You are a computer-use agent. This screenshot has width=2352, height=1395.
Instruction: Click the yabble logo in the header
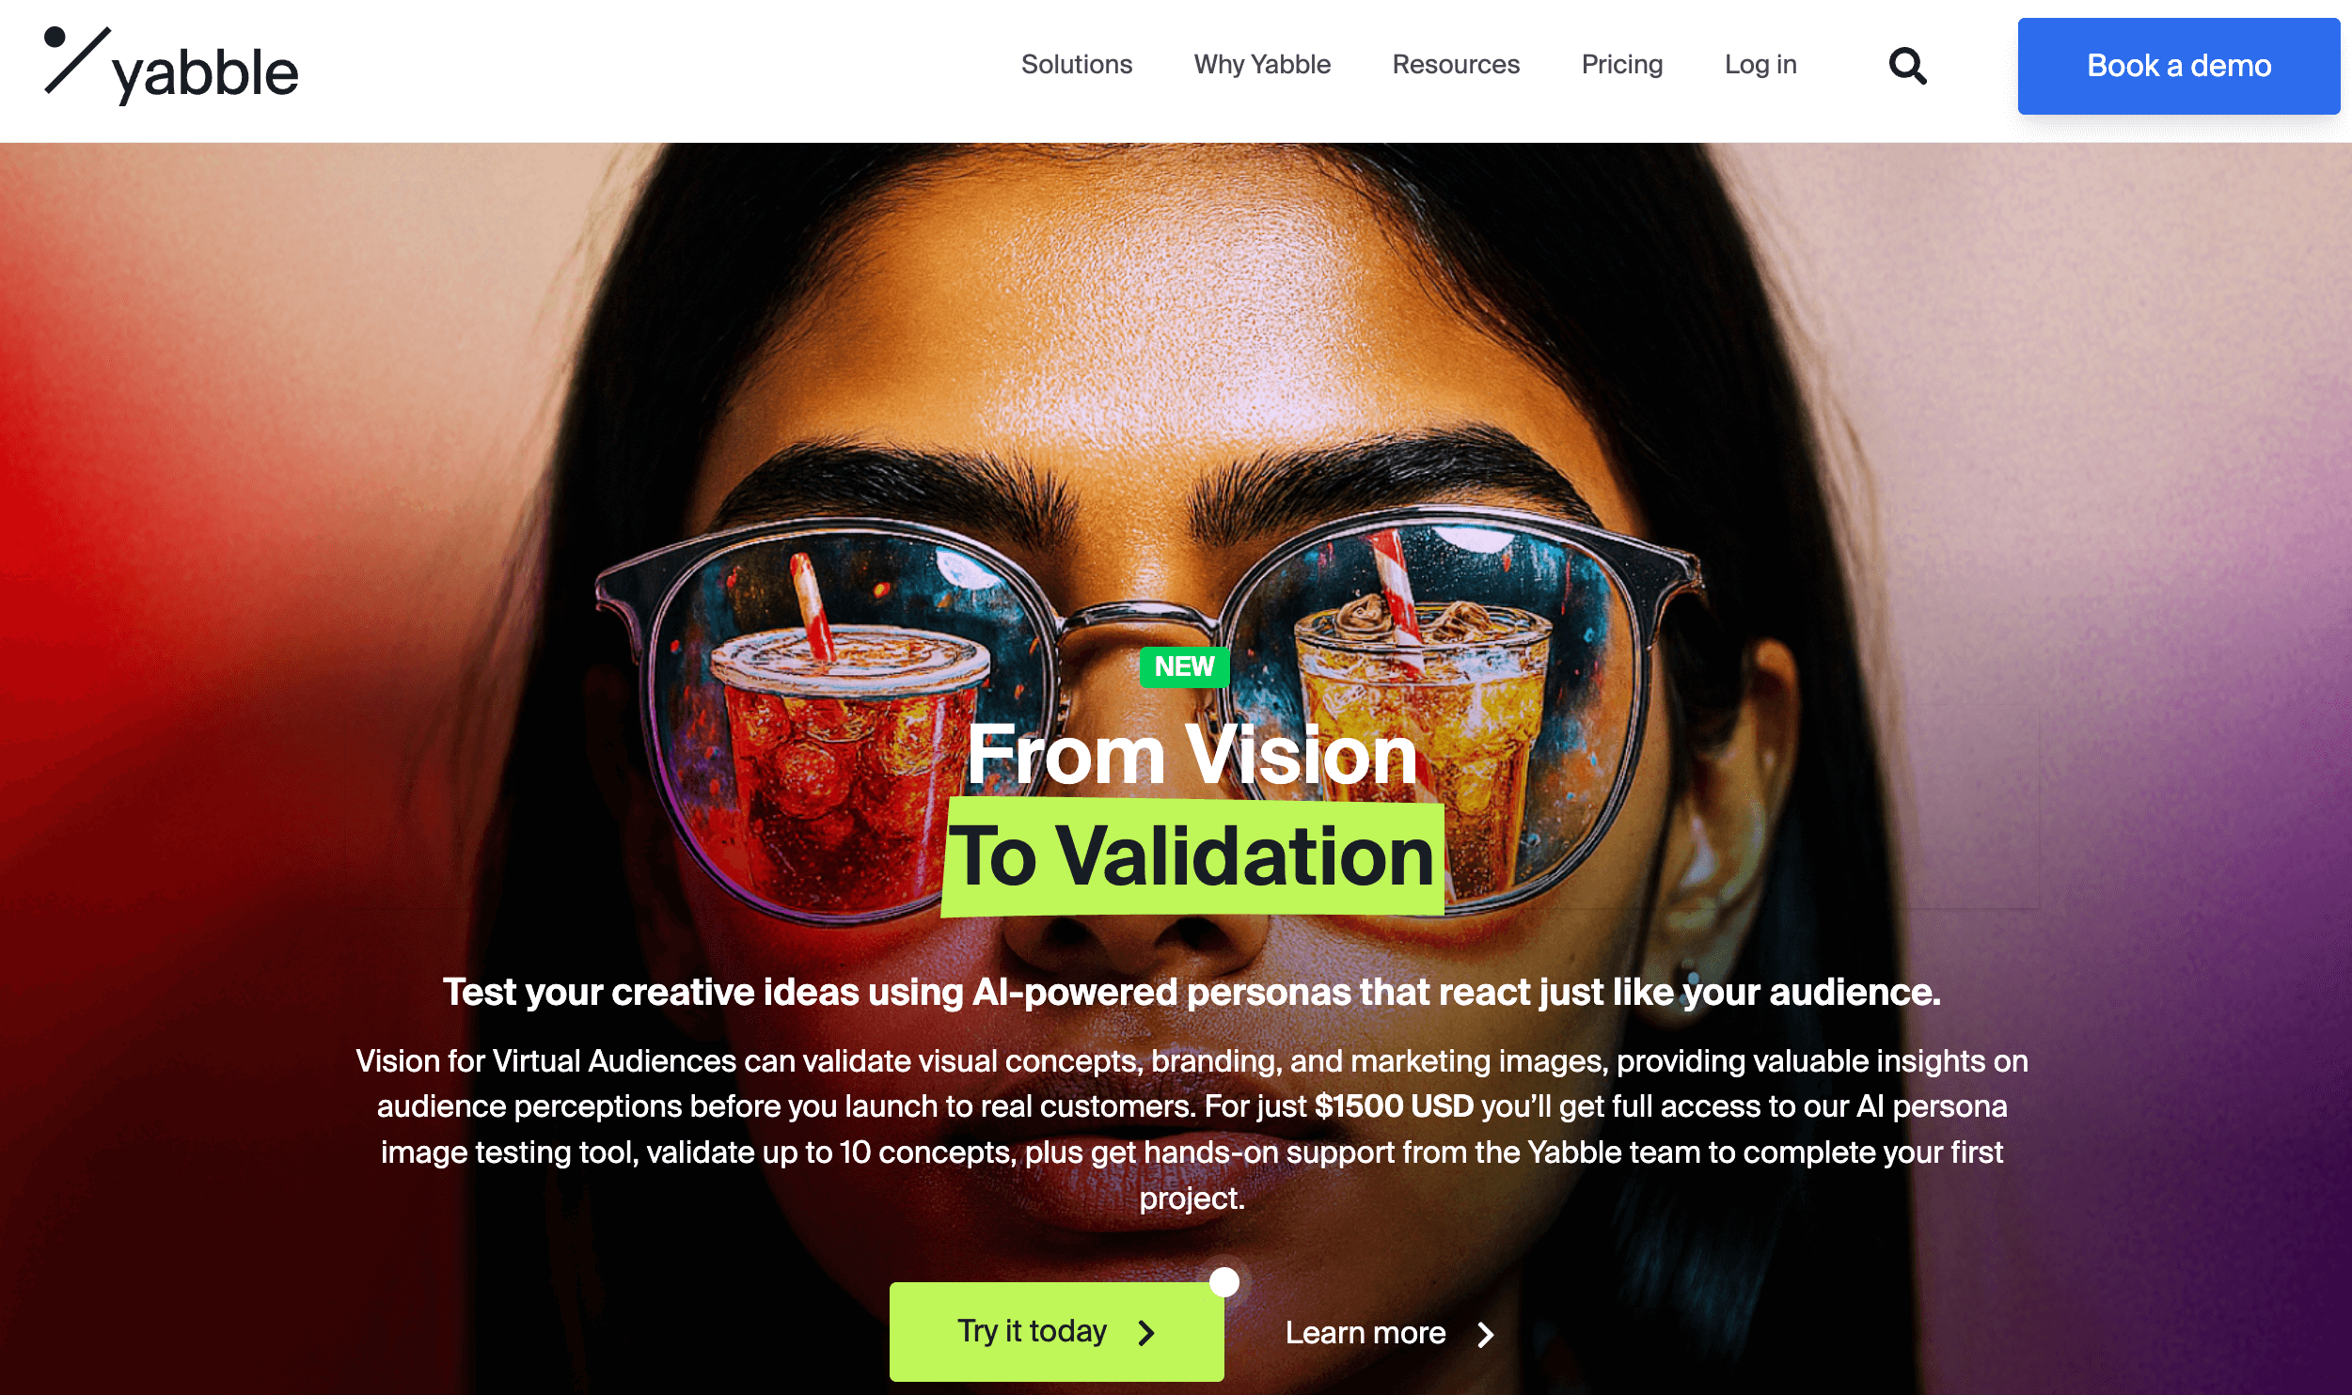coord(171,66)
